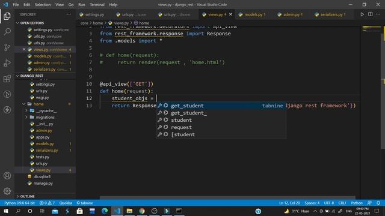Change UTF-8 file encoding
This screenshot has width=385, height=216.
[x=329, y=203]
